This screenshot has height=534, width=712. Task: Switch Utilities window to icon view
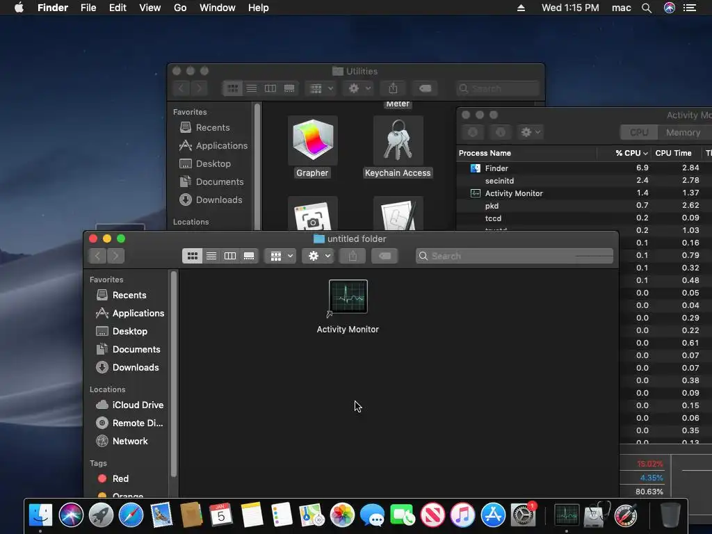[232, 88]
